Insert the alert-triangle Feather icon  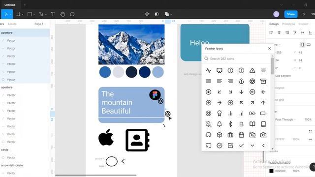tap(252, 70)
